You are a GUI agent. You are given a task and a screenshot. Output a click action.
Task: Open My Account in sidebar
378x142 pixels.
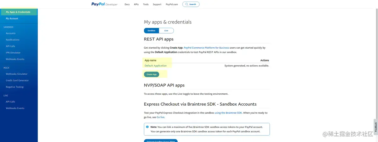(12, 18)
